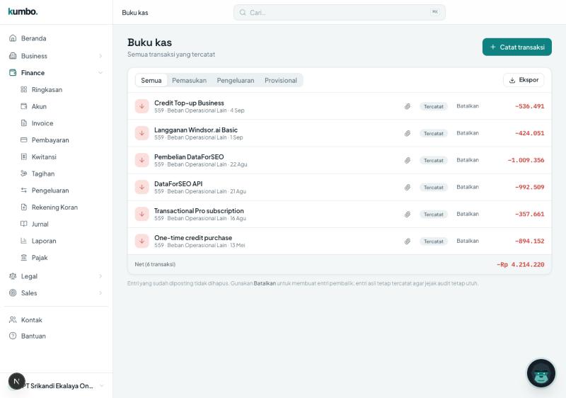566x398 pixels.
Task: Switch to the Pengeluaran tab
Action: click(x=236, y=80)
